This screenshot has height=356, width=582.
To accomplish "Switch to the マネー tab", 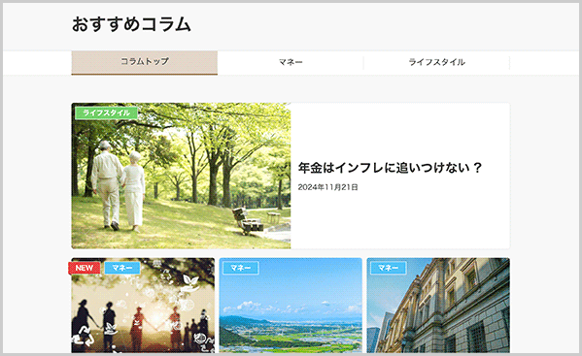I will 291,62.
